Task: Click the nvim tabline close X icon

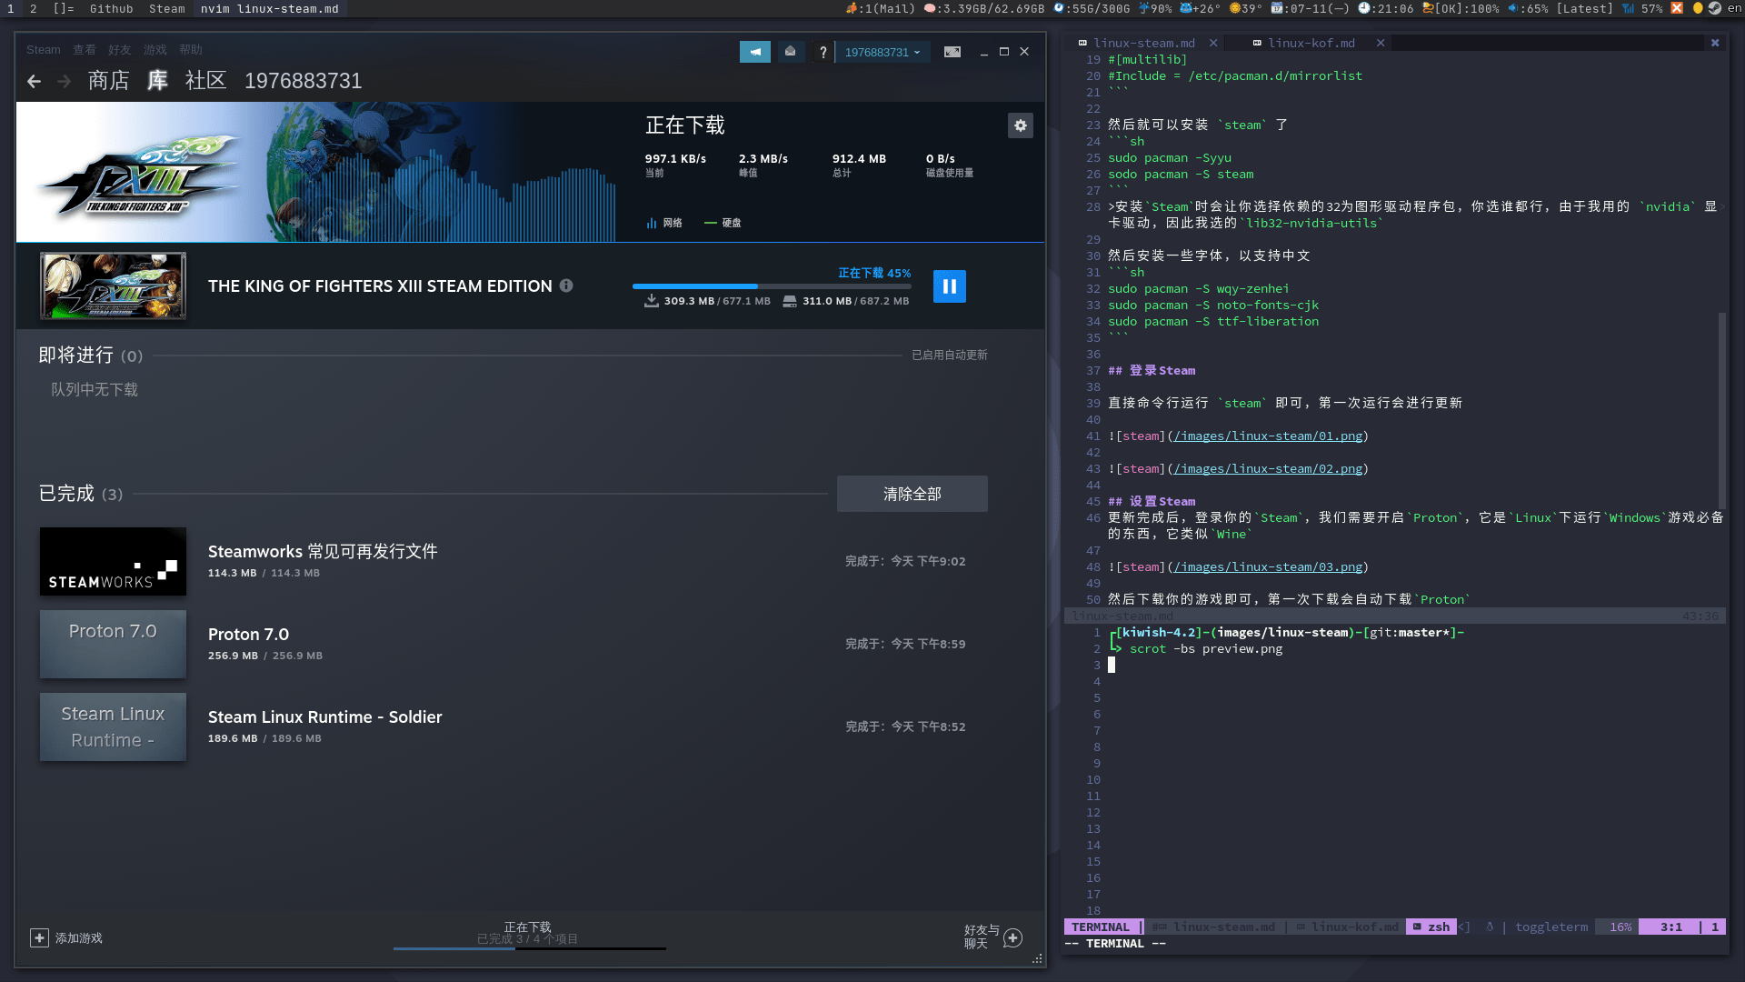Action: (x=1715, y=43)
